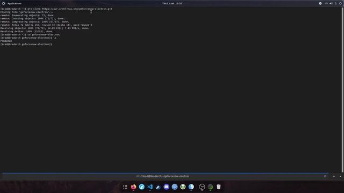344x193 pixels.
Task: Click the git clone command line
Action: (x=56, y=9)
